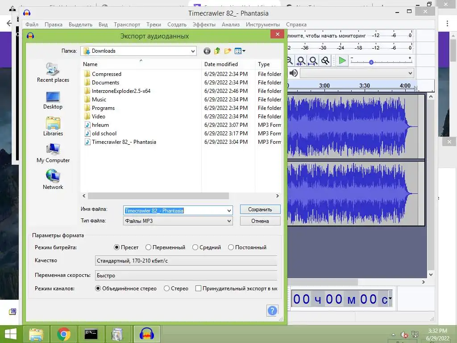This screenshot has width=457, height=343.
Task: Open the View Menu icon
Action: (240, 51)
